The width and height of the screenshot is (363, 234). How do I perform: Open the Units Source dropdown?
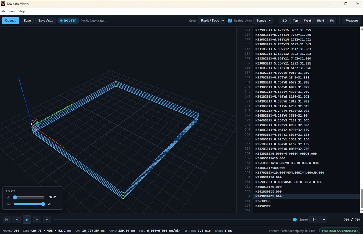263,21
